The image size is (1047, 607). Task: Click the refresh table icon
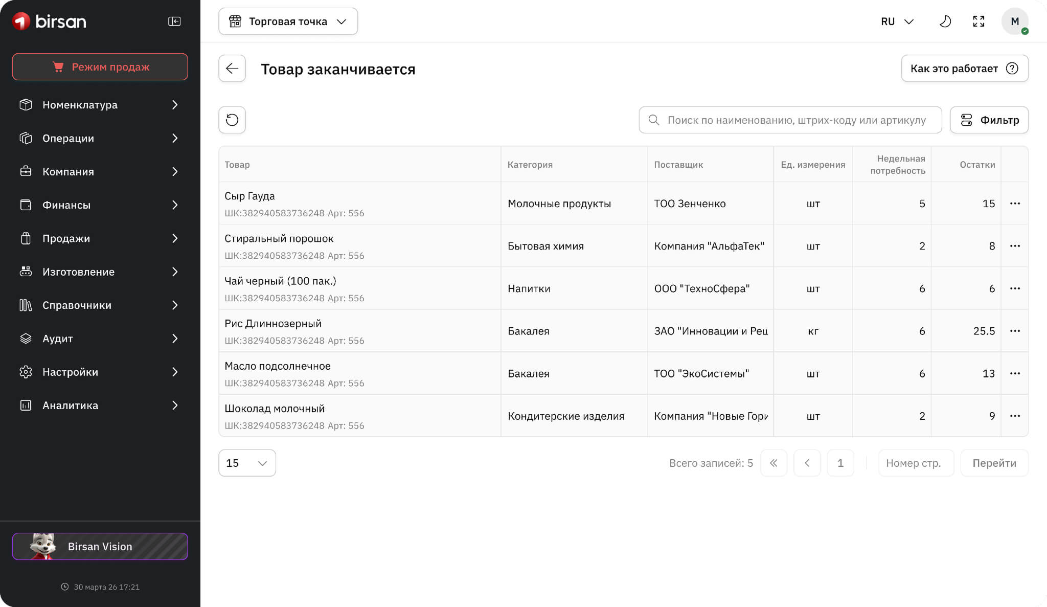point(232,120)
